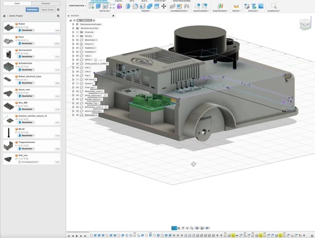Toggle visibility of NanoBox Top:1
The width and height of the screenshot is (315, 238).
click(x=77, y=103)
